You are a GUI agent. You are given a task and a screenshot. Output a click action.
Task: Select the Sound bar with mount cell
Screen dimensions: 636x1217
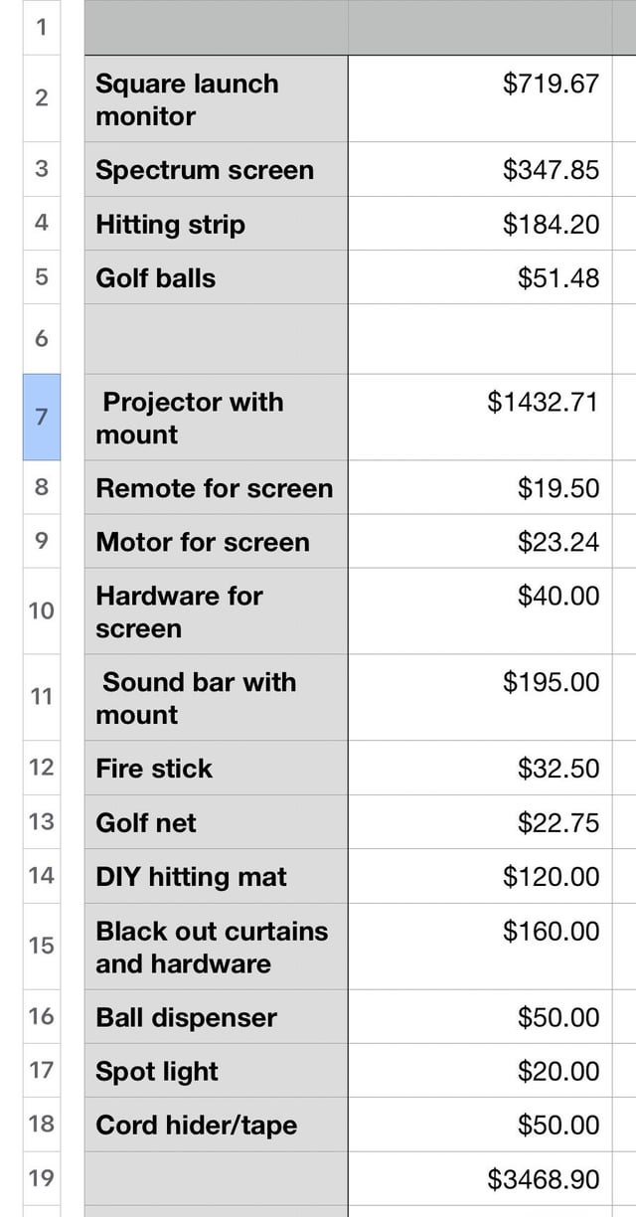coord(216,698)
